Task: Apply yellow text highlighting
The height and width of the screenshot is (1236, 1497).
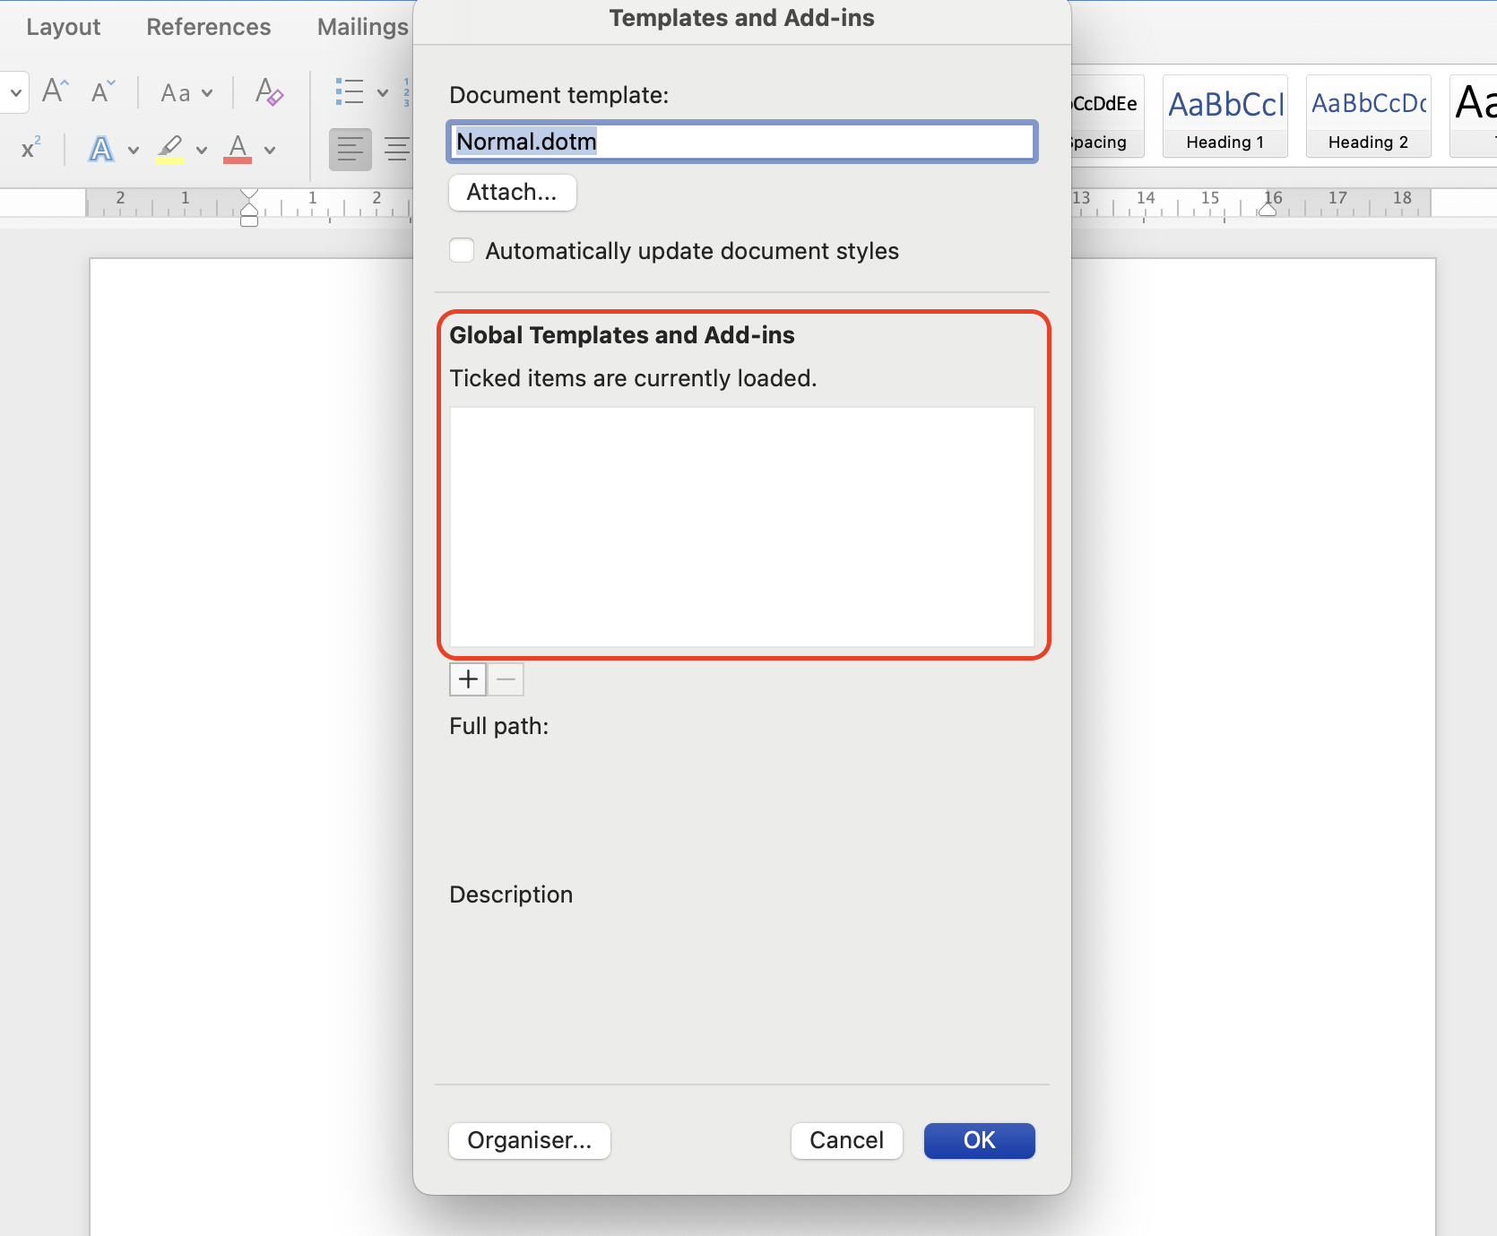Action: (x=171, y=150)
